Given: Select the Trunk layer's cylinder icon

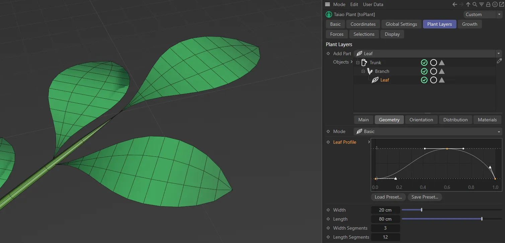Looking at the screenshot, I should (x=364, y=63).
